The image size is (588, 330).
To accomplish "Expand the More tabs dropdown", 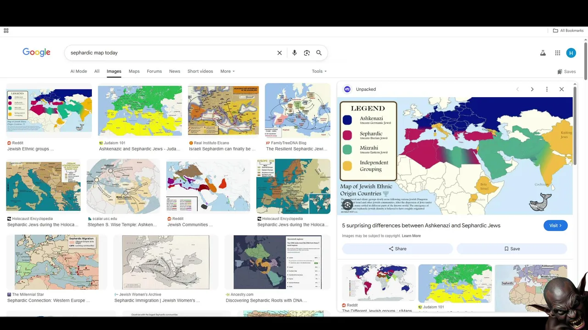I will tap(227, 71).
